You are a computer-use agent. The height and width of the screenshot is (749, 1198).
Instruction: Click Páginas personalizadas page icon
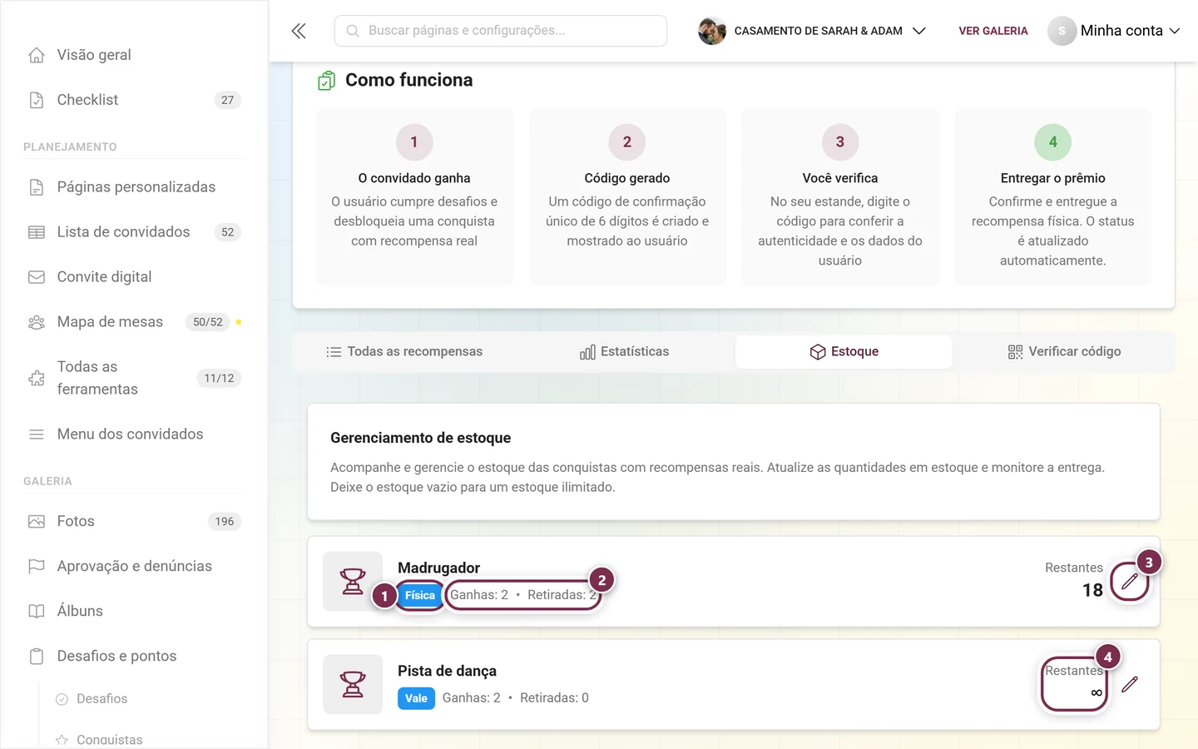click(x=37, y=187)
